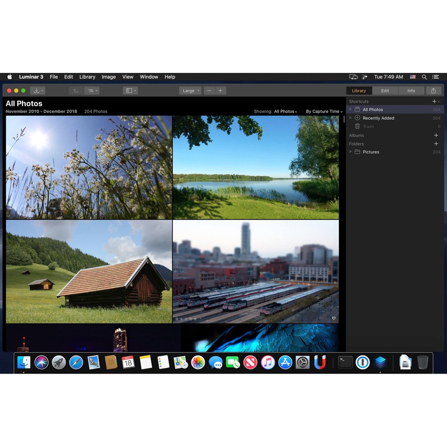
Task: Expand the Pictures folder tree
Action: point(351,152)
